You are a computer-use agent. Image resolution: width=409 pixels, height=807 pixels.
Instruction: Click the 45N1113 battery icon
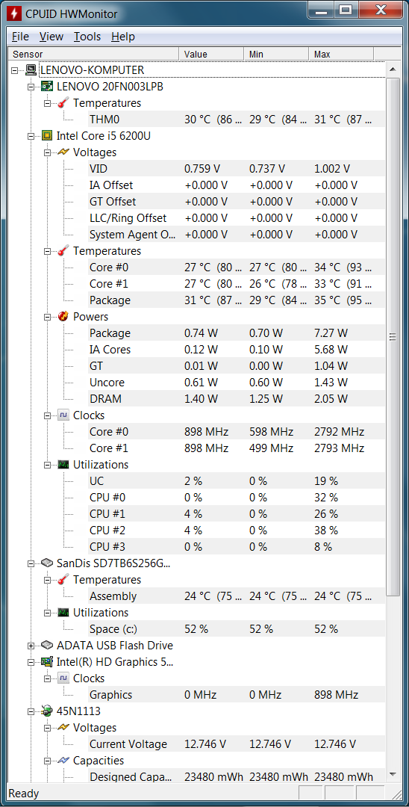coord(47,711)
